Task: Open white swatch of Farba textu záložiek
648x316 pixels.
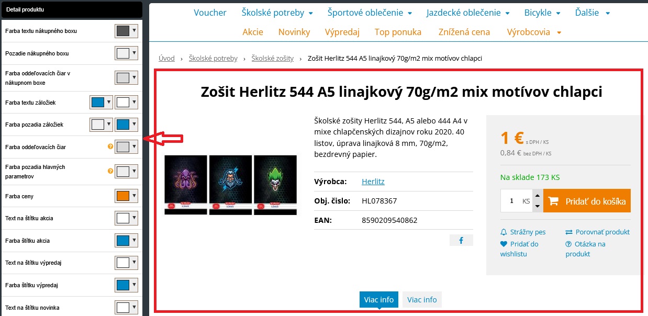Action: point(126,102)
